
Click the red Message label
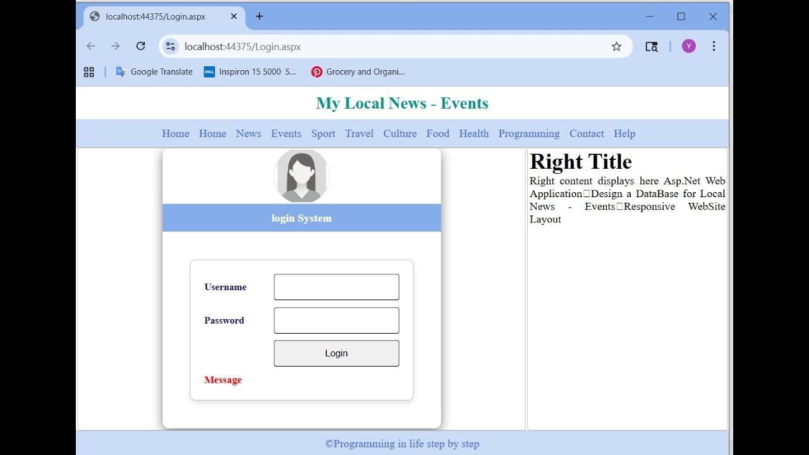pos(223,380)
